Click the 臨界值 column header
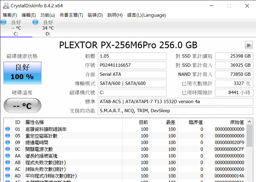The width and height of the screenshot is (256, 182). 191,122
